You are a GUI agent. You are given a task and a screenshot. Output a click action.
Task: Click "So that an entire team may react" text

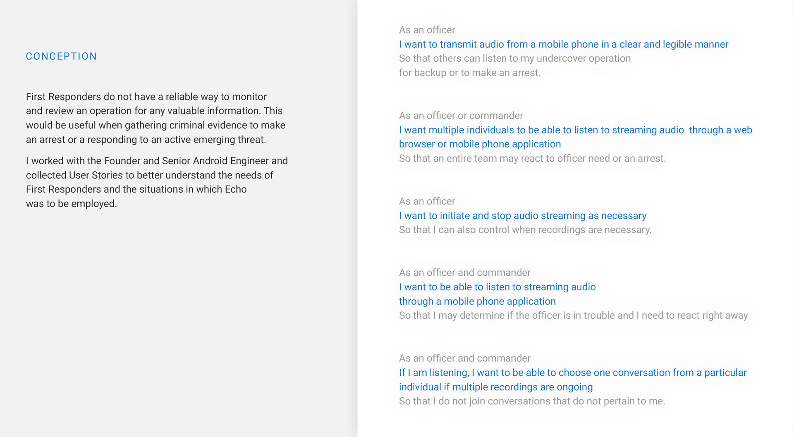click(x=532, y=159)
